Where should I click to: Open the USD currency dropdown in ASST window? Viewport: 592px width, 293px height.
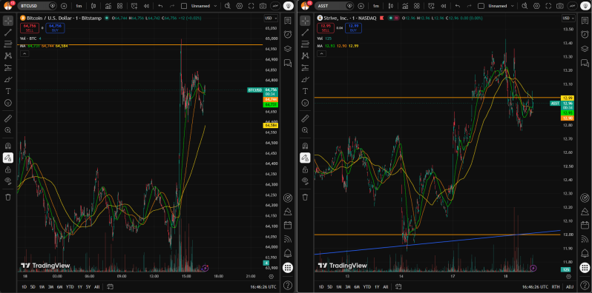[x=568, y=18]
